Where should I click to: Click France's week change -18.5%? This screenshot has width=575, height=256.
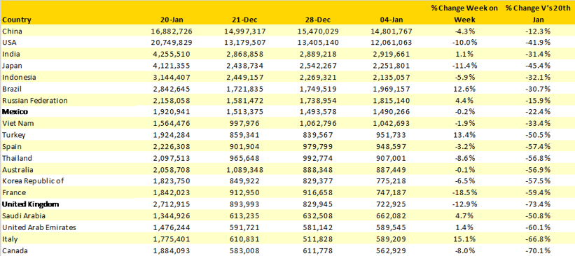[x=464, y=192]
